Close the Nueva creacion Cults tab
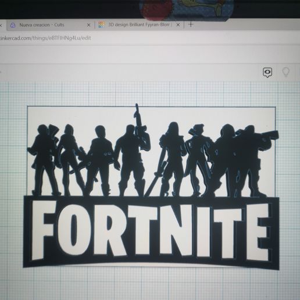 (88, 25)
